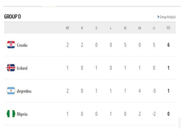Screen dimensions: 186x140
Task: Click the D column header
Action: [96, 28]
